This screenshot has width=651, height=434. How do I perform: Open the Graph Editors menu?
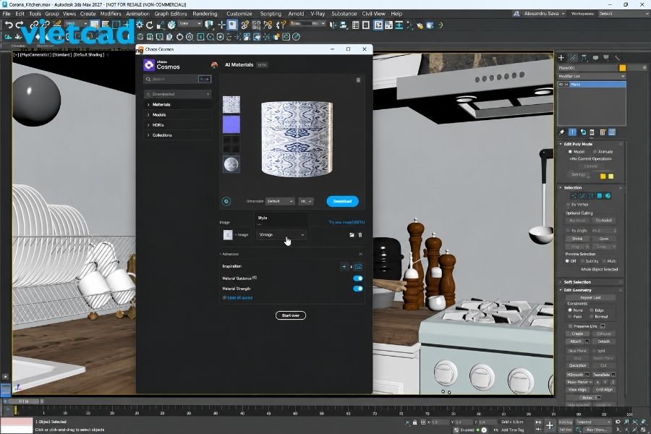click(x=171, y=14)
